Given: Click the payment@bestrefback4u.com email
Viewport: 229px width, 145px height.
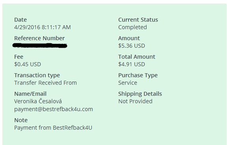Looking at the screenshot, I should [x=54, y=109].
